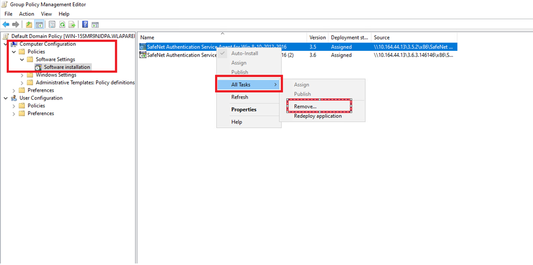Expand Administrative Templates node
533x265 pixels.
[x=22, y=83]
